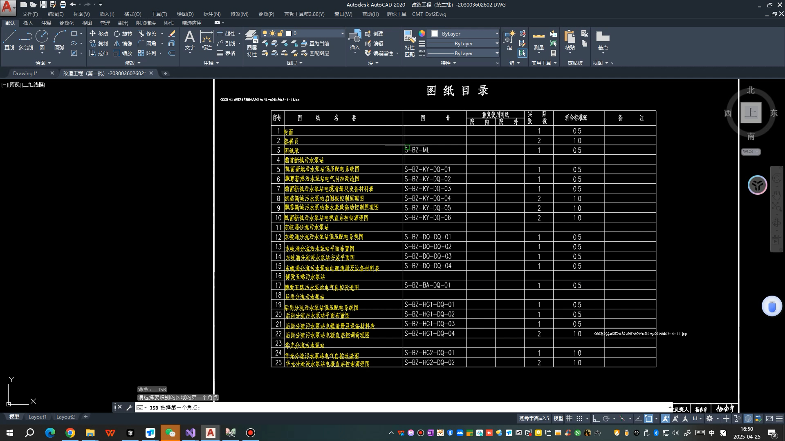Open WeChat from the Windows taskbar
This screenshot has width=785, height=441.
[170, 433]
